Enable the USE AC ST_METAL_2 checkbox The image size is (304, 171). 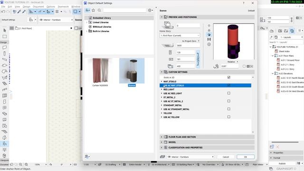(229, 101)
